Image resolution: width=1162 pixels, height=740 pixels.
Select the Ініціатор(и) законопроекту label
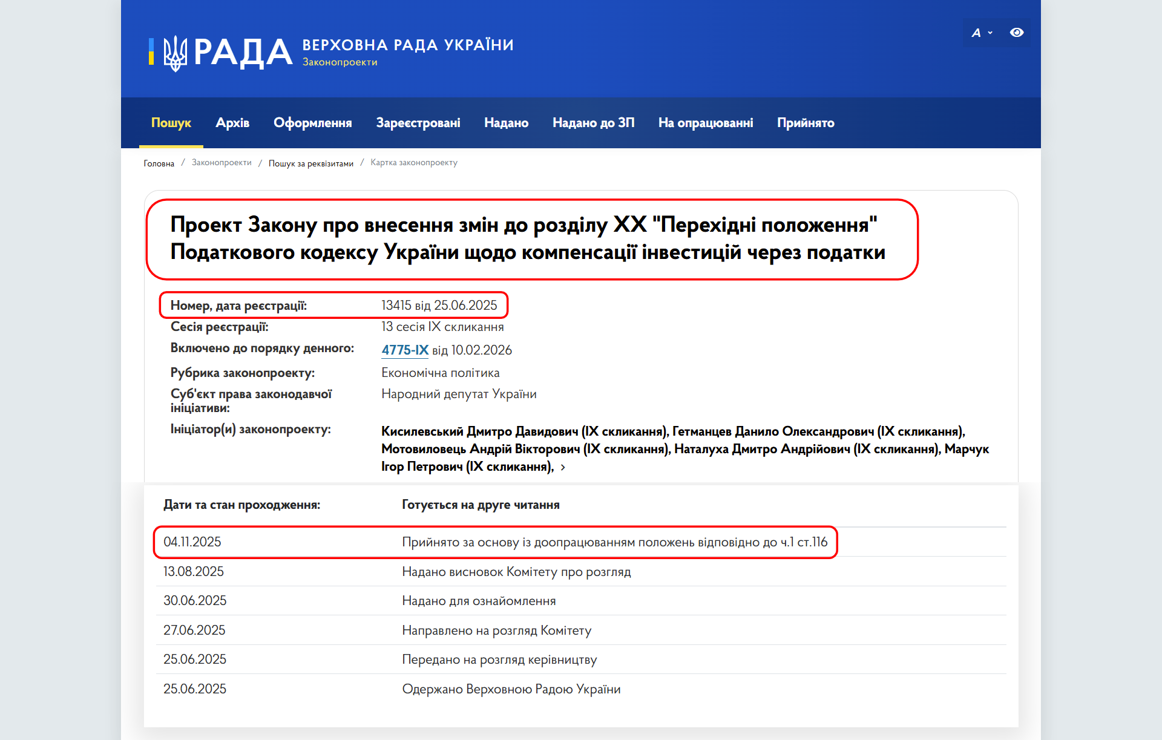pos(251,430)
